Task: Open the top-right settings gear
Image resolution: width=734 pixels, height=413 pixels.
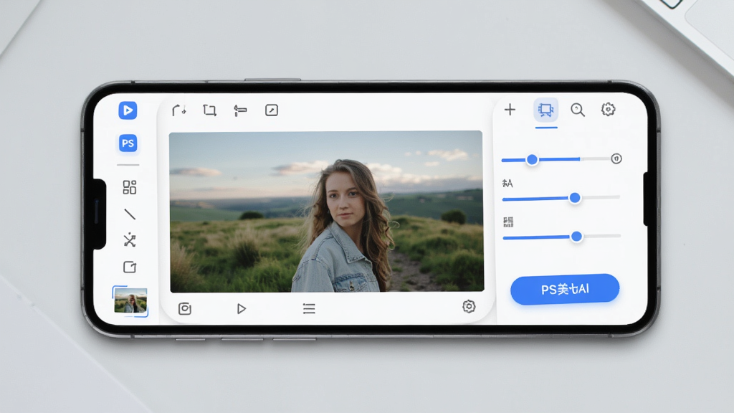Action: click(608, 110)
